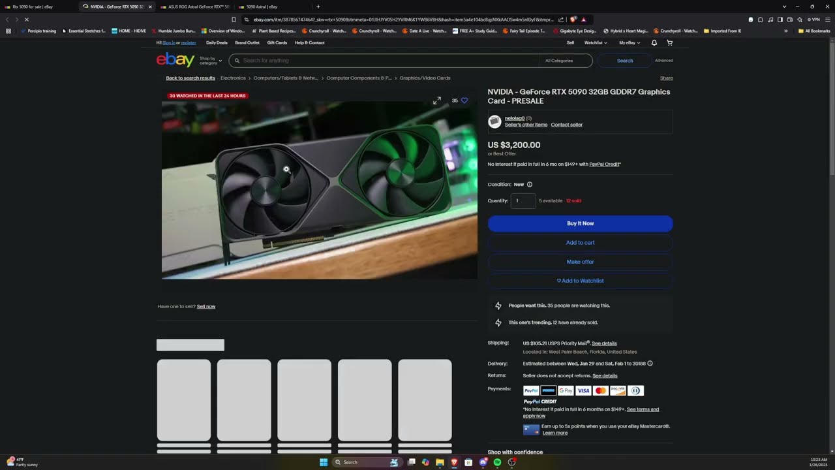Open the browser apps grid icon
This screenshot has width=835, height=470.
click(x=8, y=31)
